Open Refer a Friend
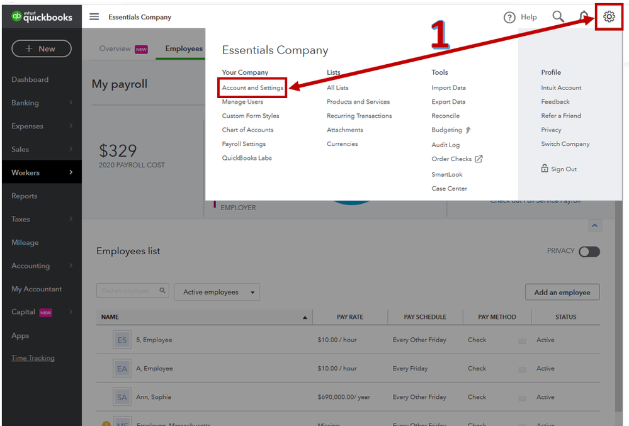 coord(561,116)
